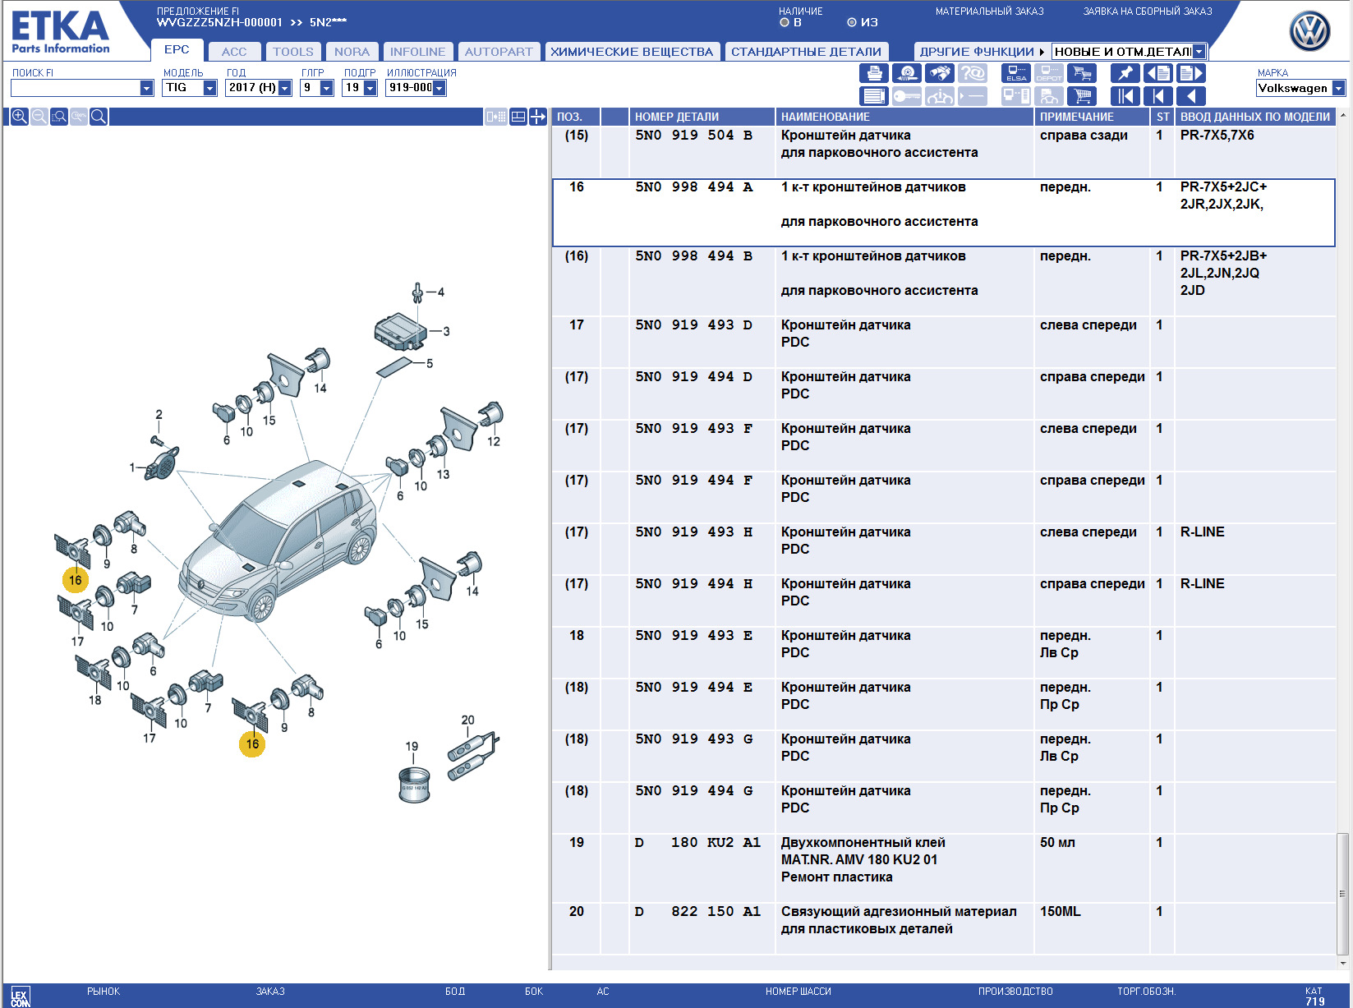The width and height of the screenshot is (1353, 1008).
Task: Select part number 5N0 919 494 H
Action: click(x=693, y=584)
